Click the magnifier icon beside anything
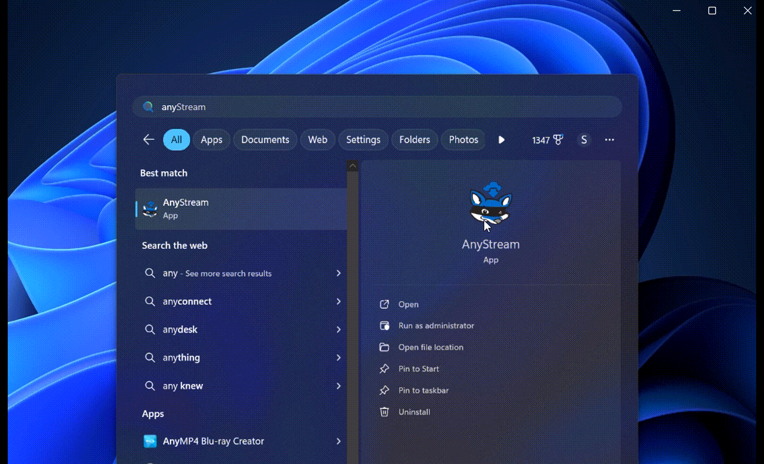This screenshot has width=764, height=464. click(150, 357)
